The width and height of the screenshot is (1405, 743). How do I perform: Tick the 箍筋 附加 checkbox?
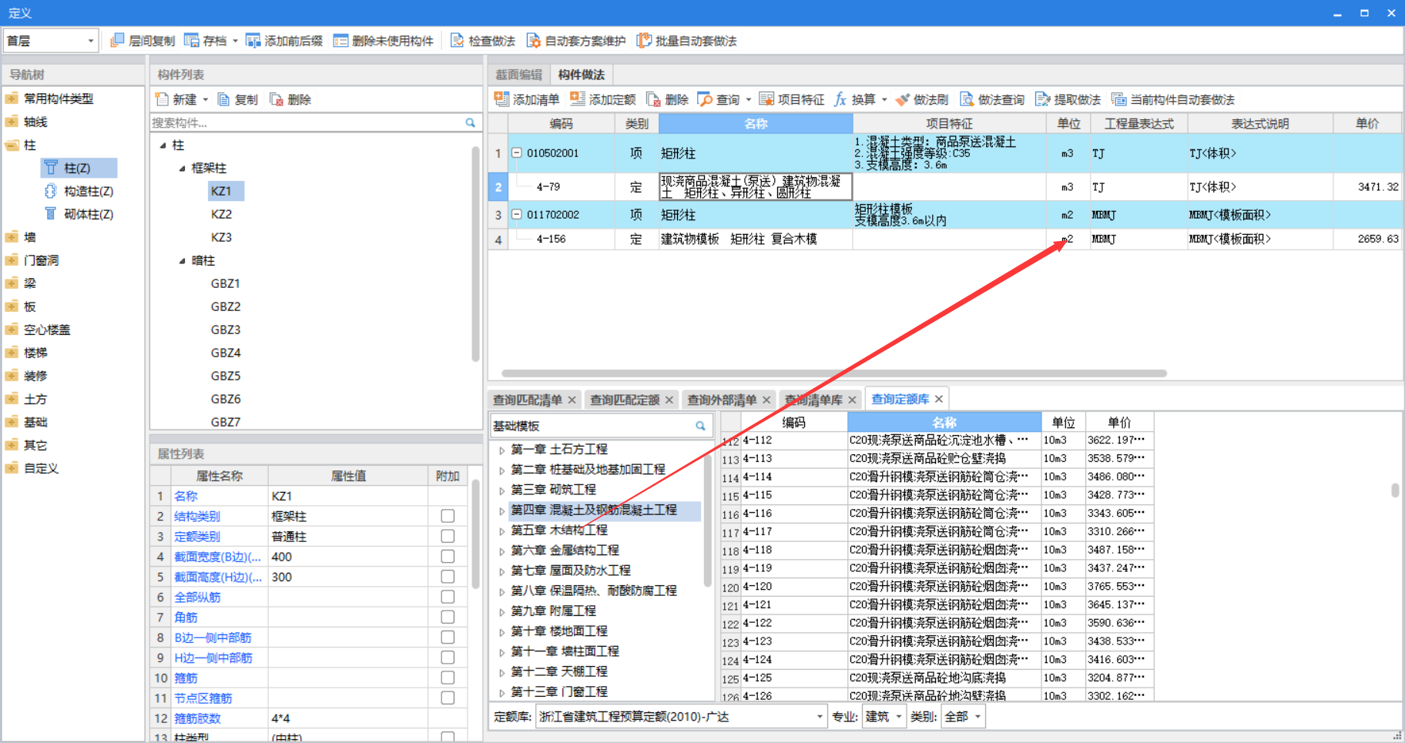[448, 678]
